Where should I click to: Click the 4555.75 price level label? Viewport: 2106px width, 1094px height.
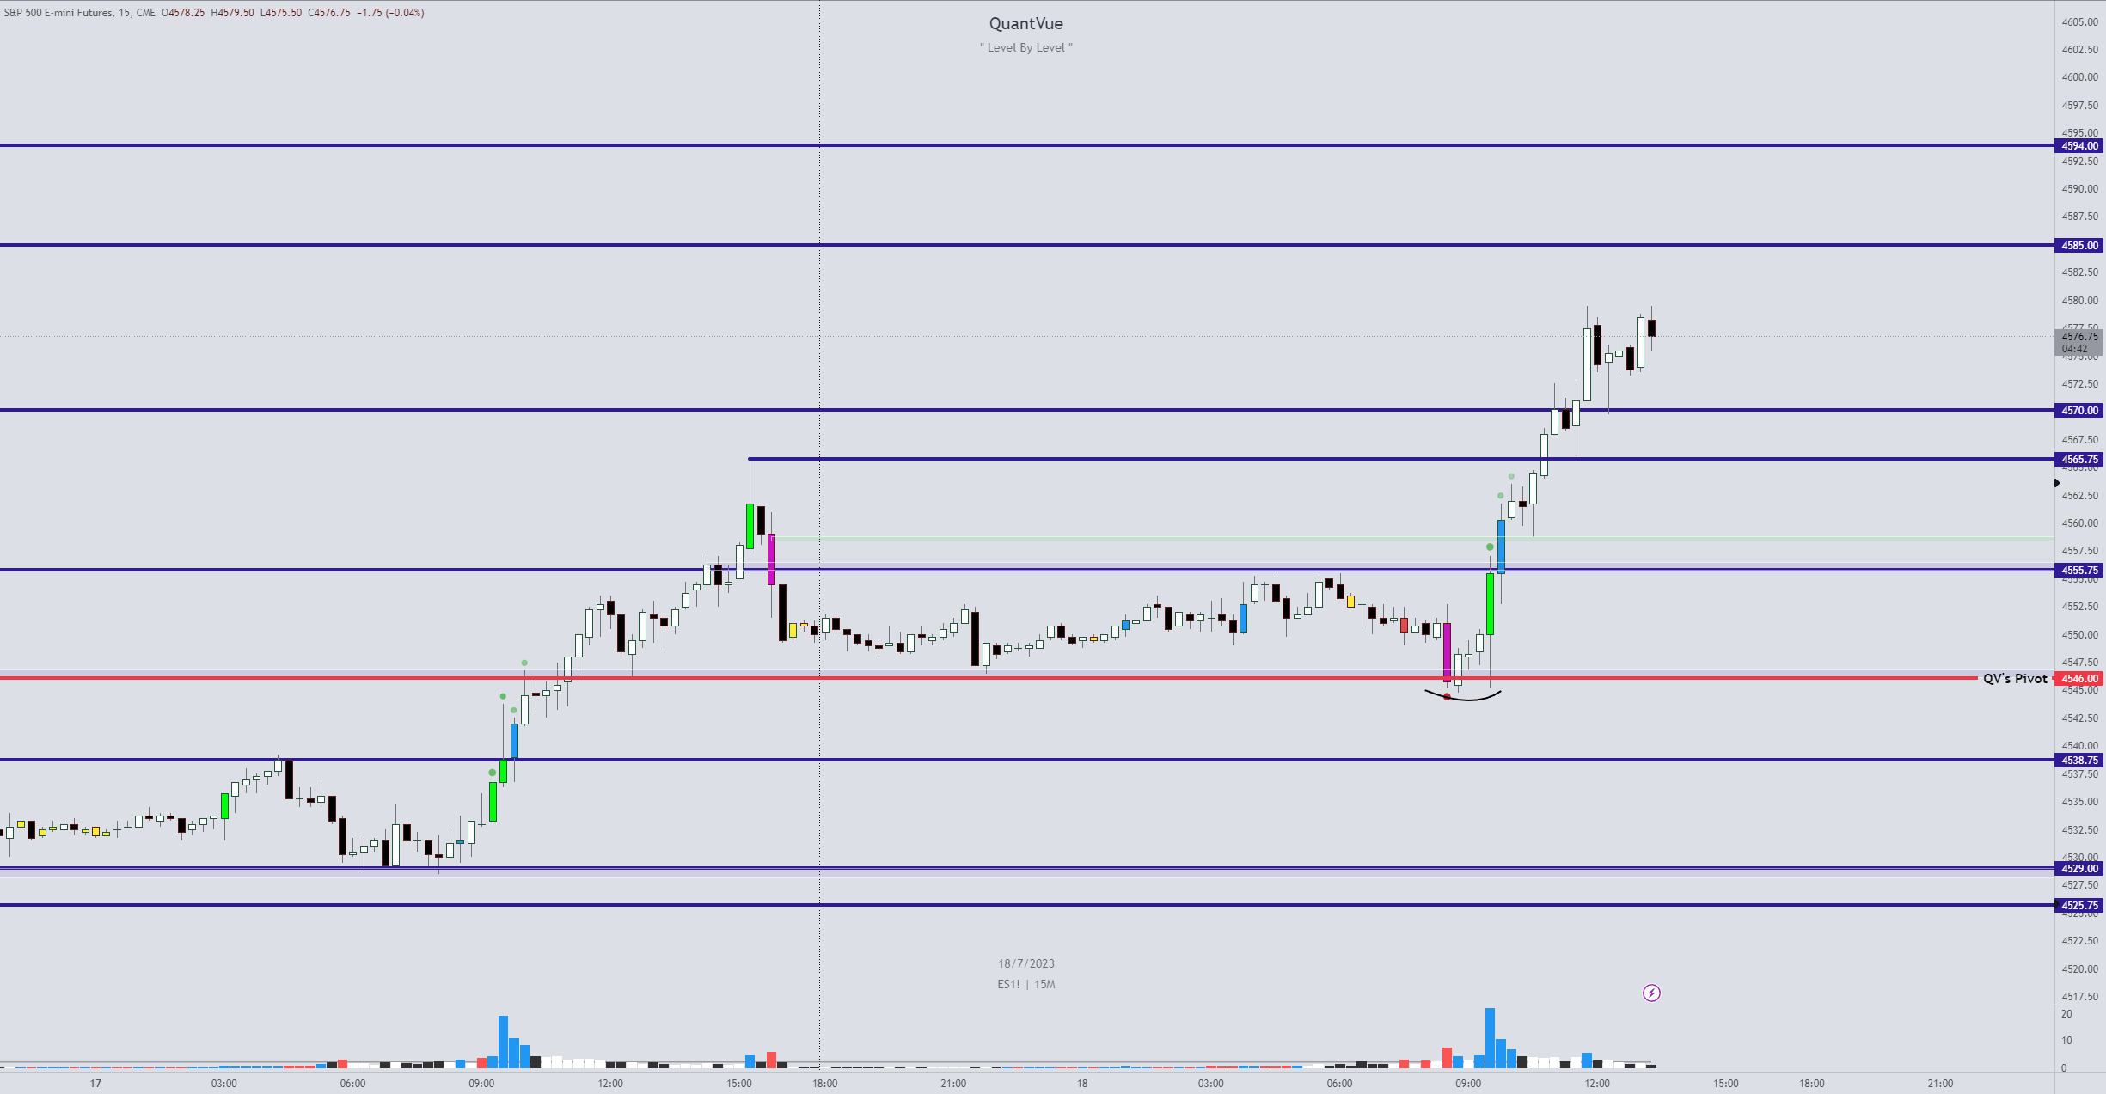(2079, 571)
